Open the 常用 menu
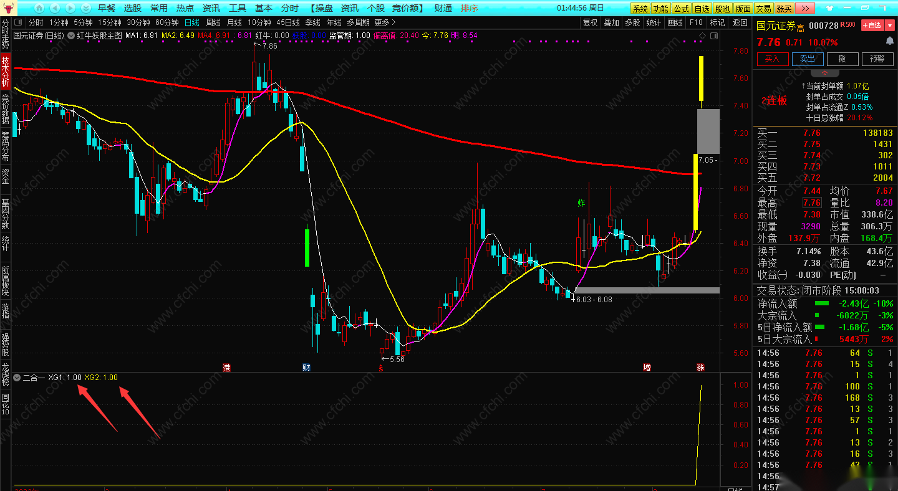Viewport: 898px width, 491px height. (x=159, y=8)
